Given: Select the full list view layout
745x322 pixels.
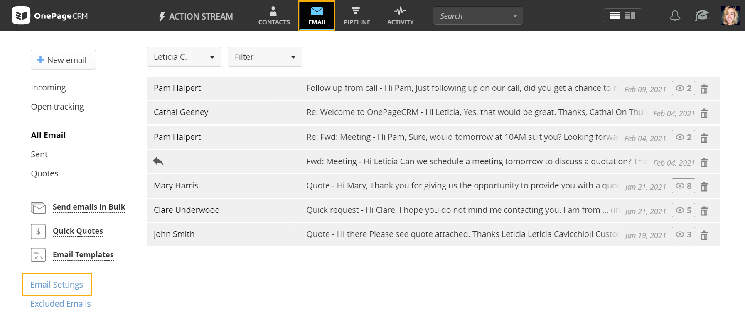Looking at the screenshot, I should click(x=615, y=15).
